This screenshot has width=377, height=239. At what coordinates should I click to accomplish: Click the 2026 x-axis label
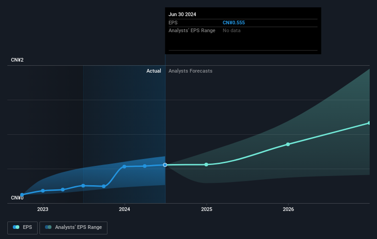tap(288, 210)
